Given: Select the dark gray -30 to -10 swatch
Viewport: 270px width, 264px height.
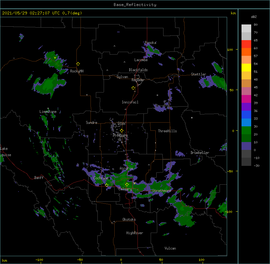Looking at the screenshot, I should (x=246, y=162).
